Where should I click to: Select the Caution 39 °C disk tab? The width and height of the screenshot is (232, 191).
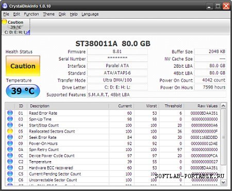(x=16, y=27)
